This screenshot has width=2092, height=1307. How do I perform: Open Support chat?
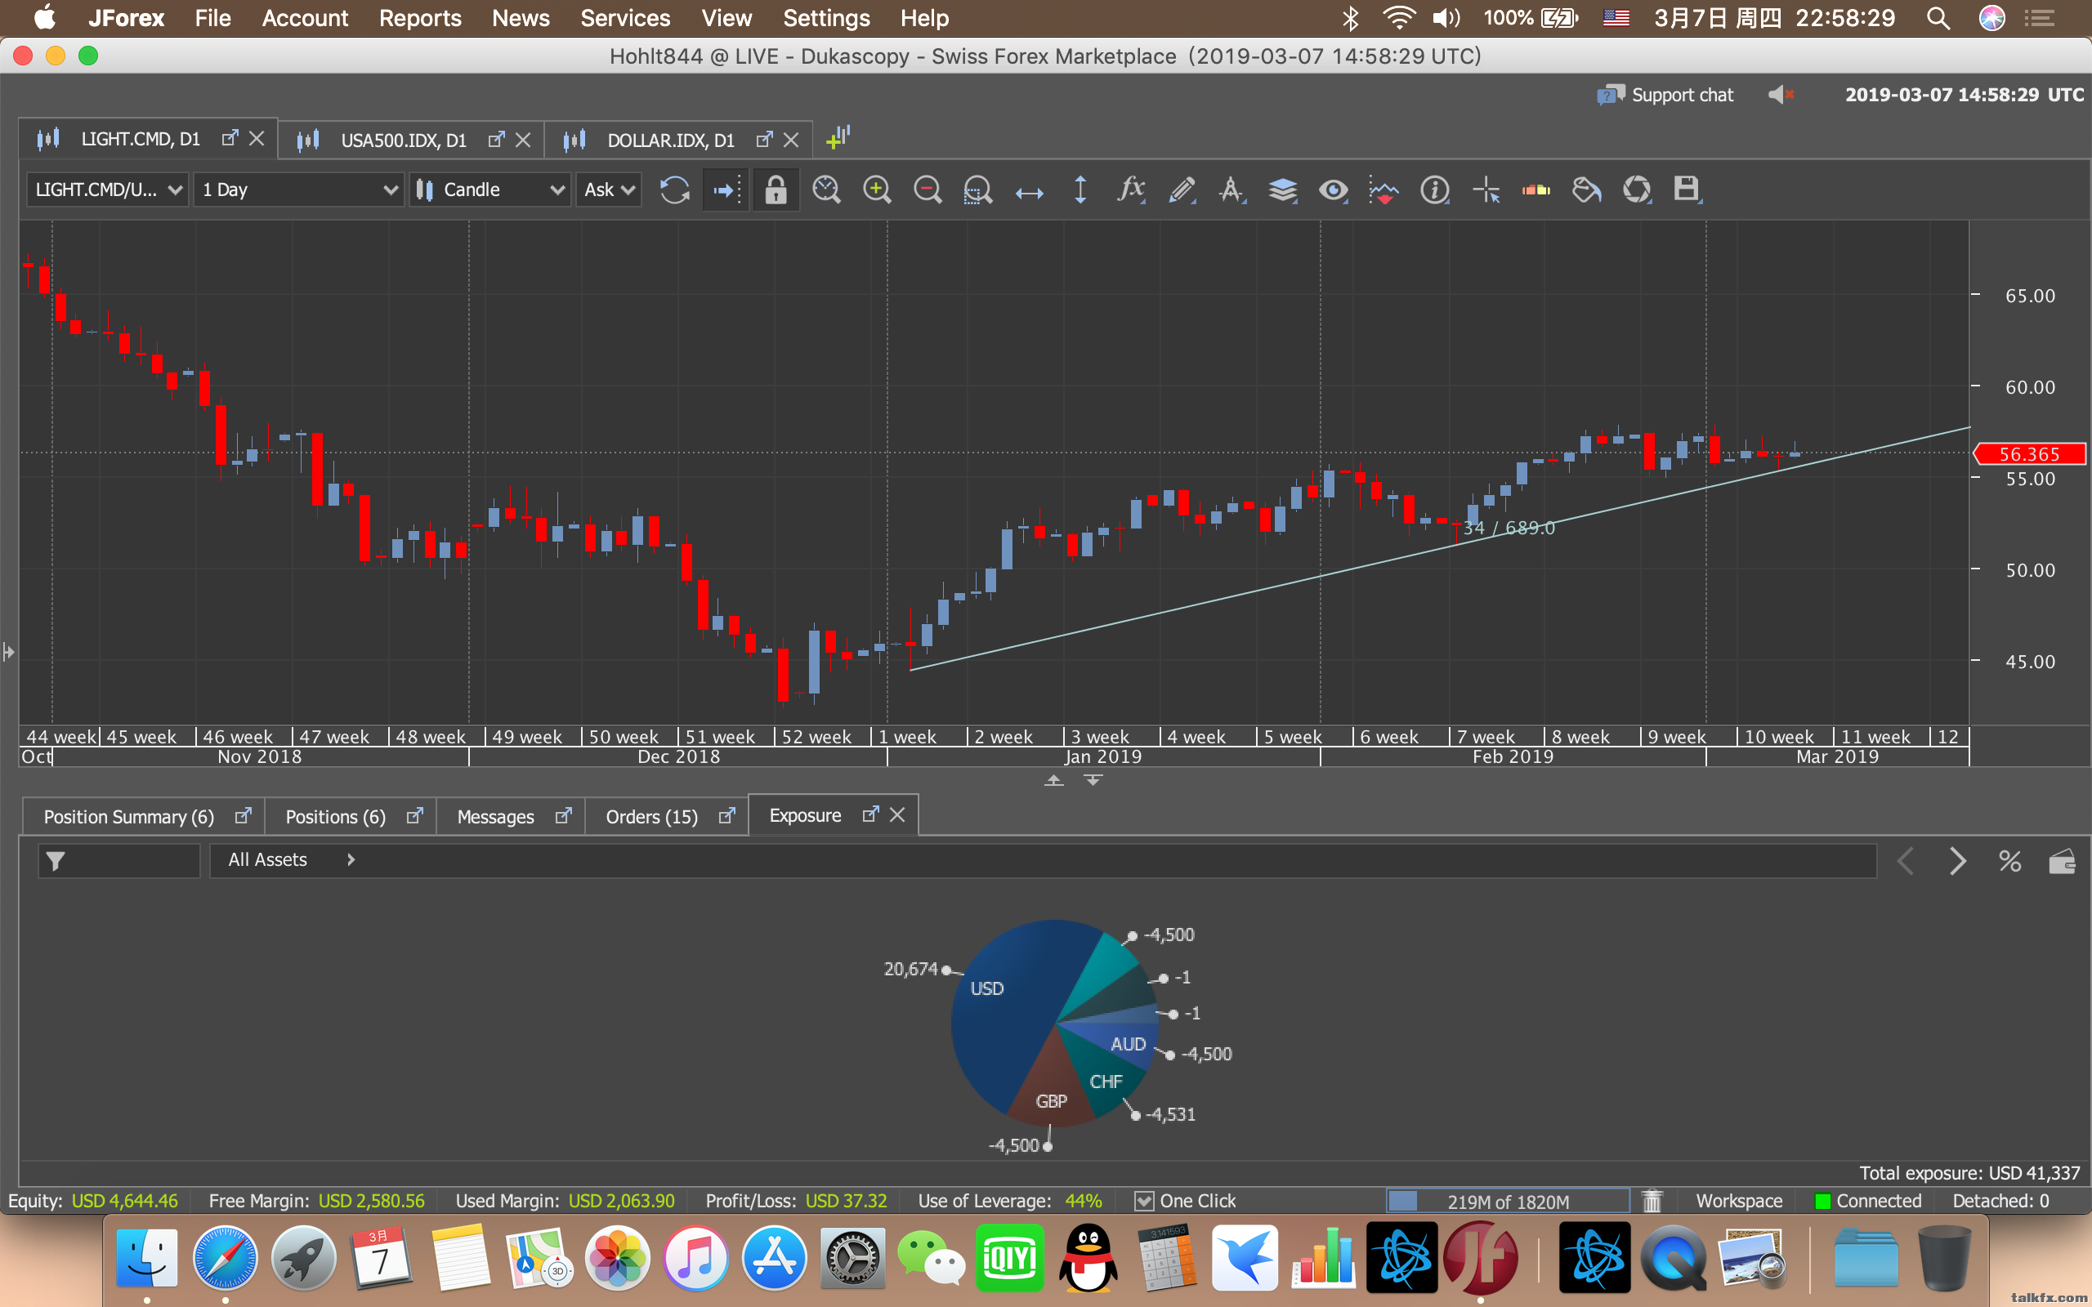click(x=1665, y=95)
